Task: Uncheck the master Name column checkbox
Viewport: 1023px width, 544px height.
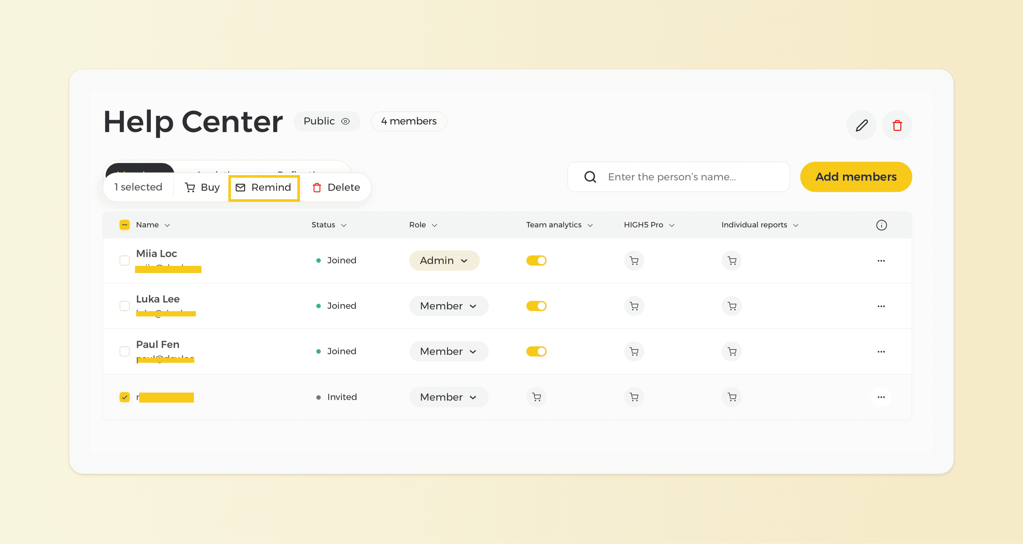Action: click(x=124, y=224)
